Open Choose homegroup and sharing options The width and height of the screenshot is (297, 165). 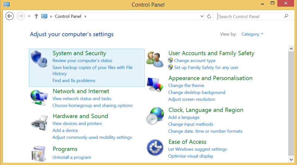click(x=92, y=105)
